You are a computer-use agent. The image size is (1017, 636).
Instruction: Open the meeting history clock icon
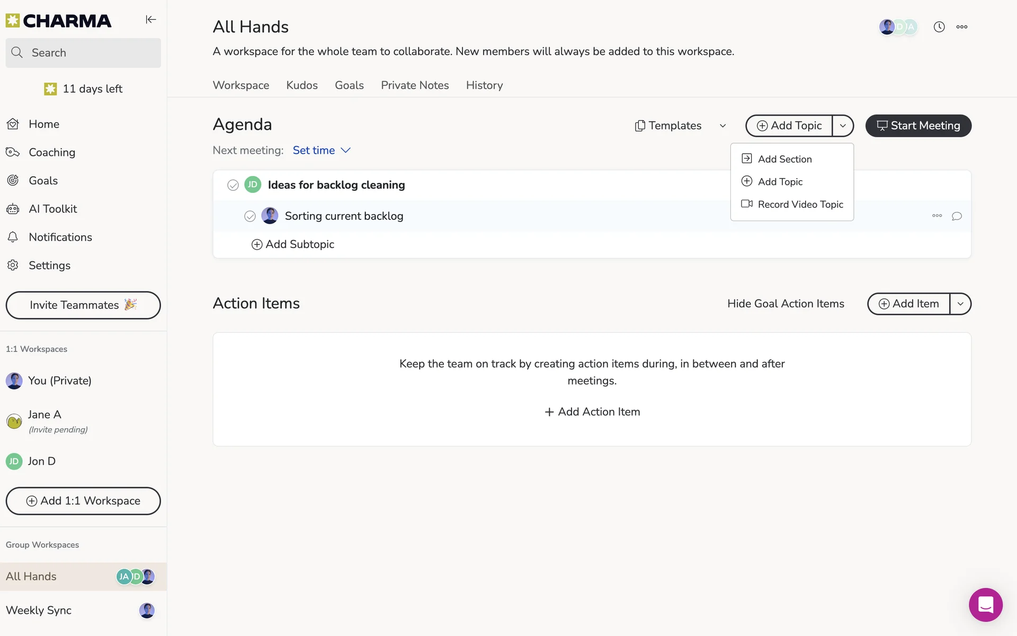(939, 27)
